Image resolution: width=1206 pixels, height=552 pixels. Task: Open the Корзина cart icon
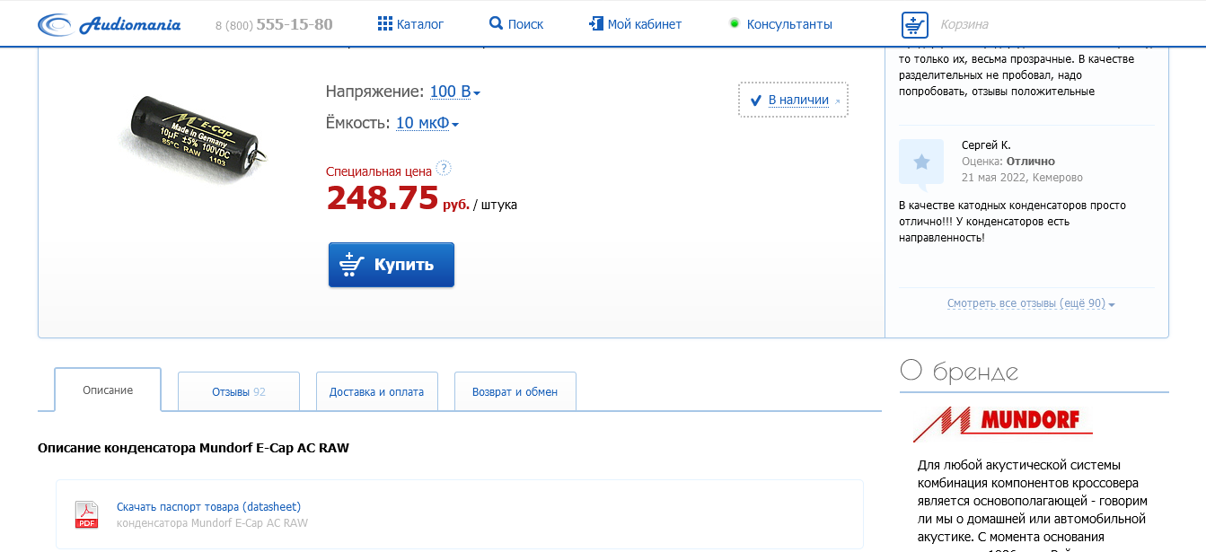(x=915, y=24)
